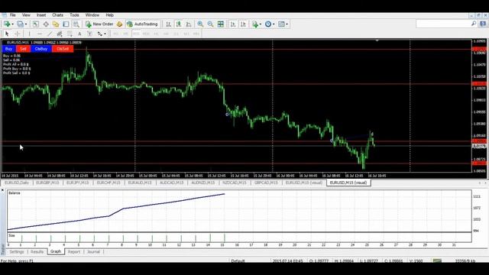
Task: Open the Tools menu
Action: [74, 15]
